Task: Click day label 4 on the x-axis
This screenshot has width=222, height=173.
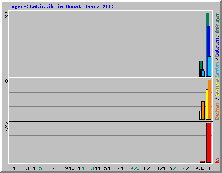Action: tap(34, 168)
